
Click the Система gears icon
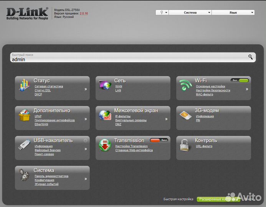point(24,175)
